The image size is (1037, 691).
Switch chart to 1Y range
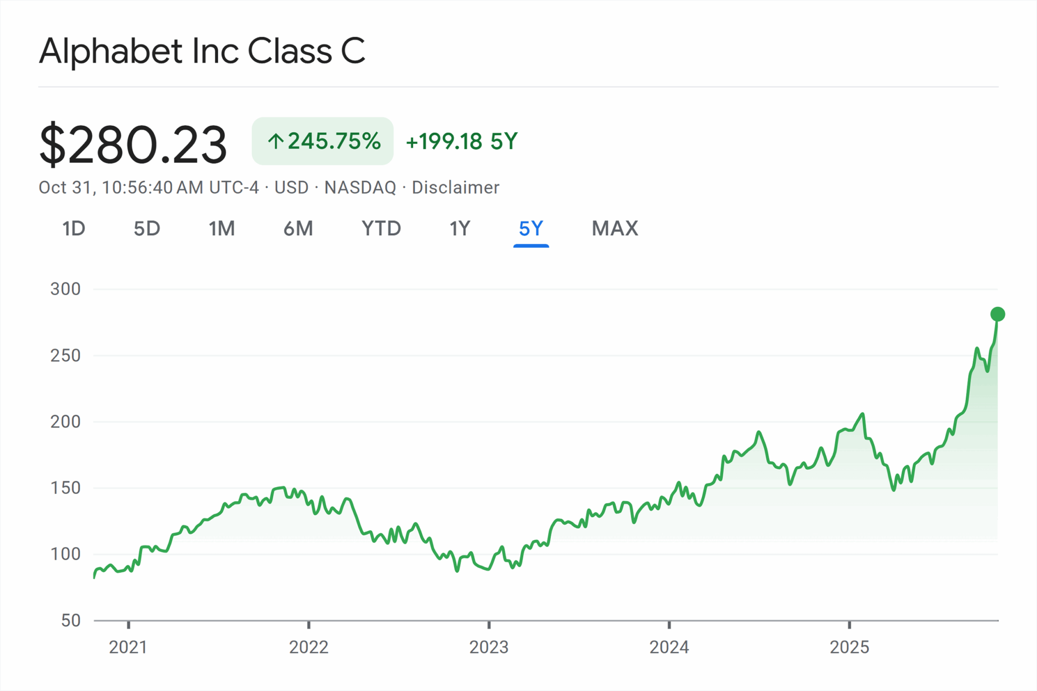pyautogui.click(x=460, y=229)
